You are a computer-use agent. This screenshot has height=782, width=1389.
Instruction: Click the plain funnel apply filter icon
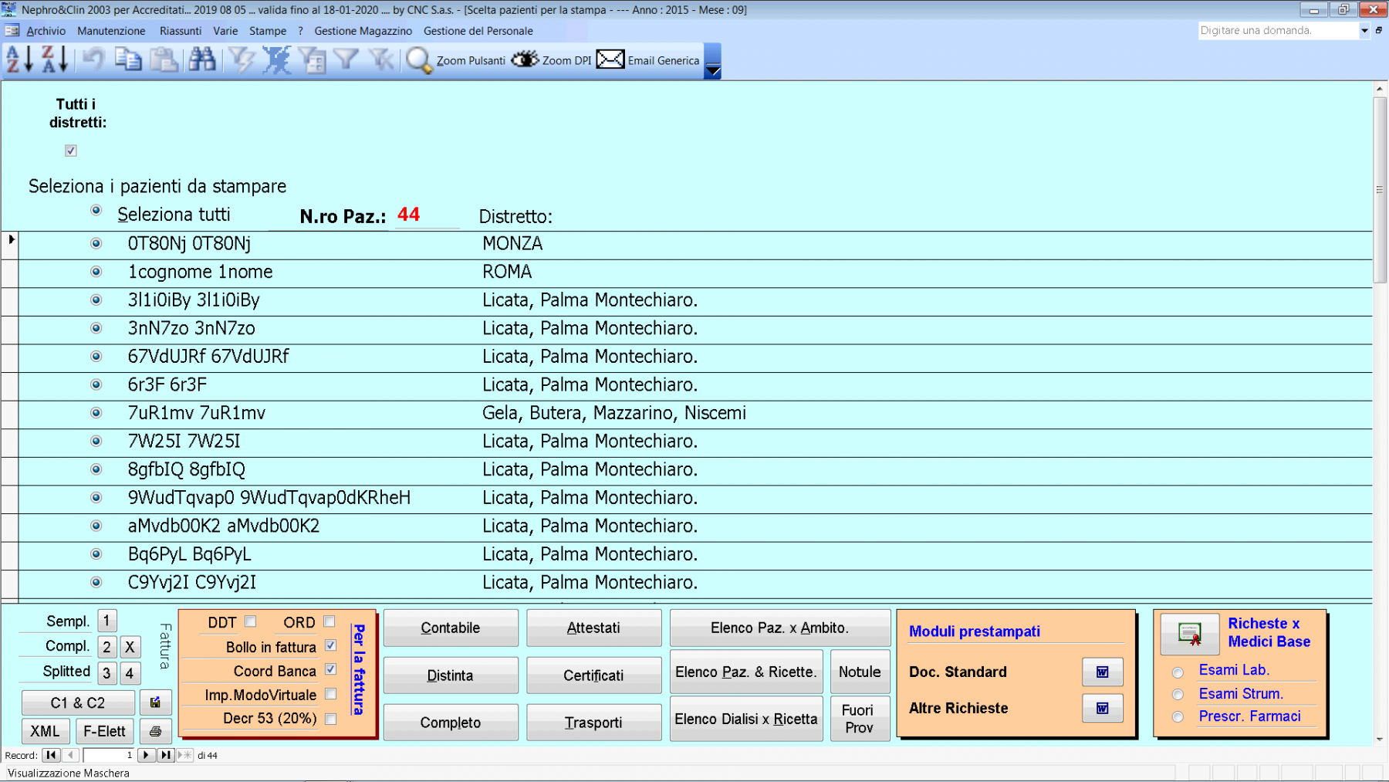tap(347, 60)
